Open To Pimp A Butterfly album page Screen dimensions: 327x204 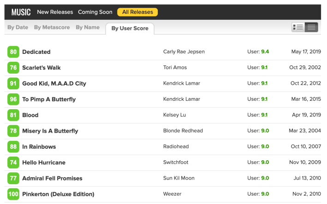pos(49,99)
